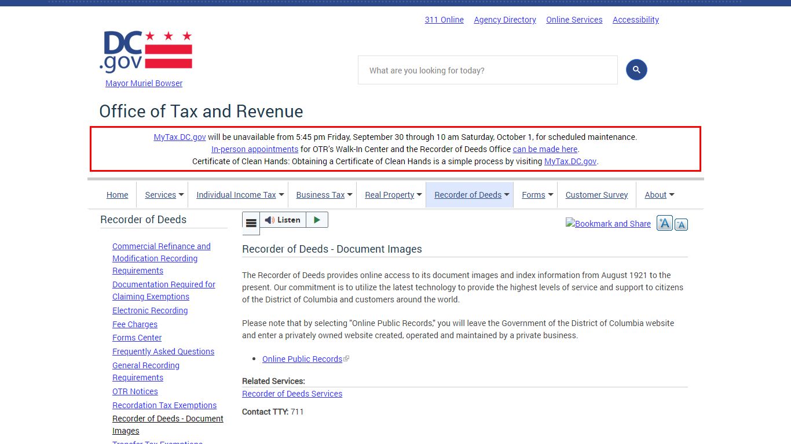
Task: Expand the Forms dropdown arrow
Action: point(551,195)
